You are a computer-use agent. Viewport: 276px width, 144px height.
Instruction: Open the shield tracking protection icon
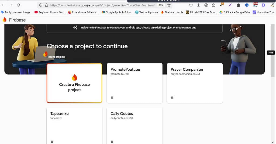click(x=41, y=5)
